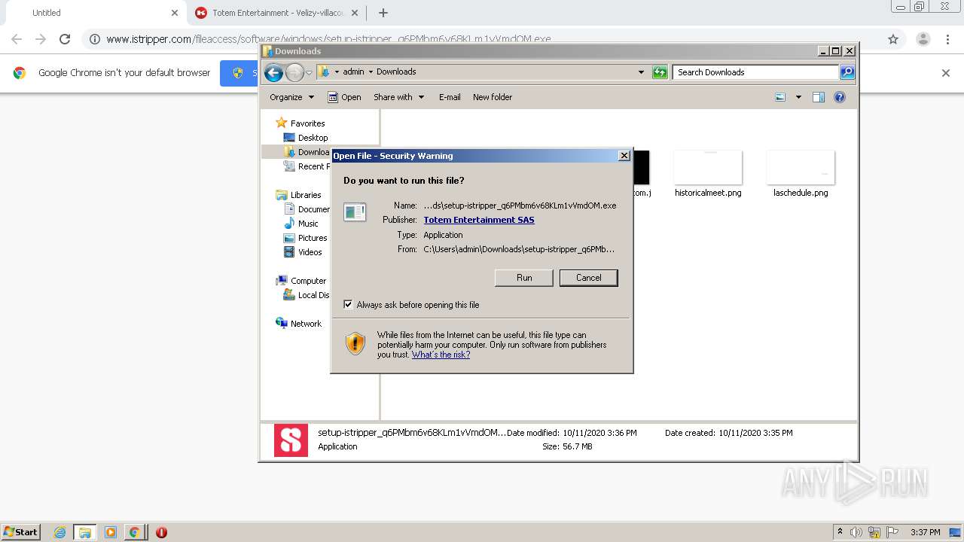Toggle the preview pane icon
The height and width of the screenshot is (542, 964).
[x=819, y=97]
